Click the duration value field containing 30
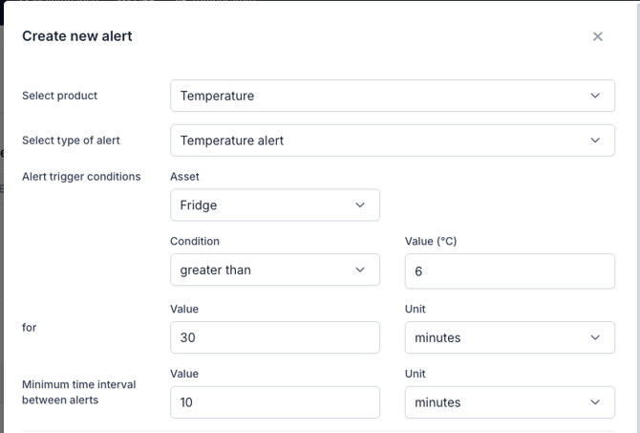640x433 pixels. pyautogui.click(x=275, y=337)
